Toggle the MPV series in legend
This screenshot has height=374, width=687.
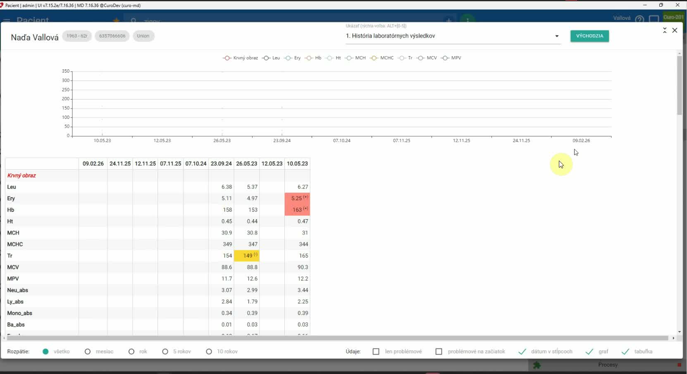click(x=451, y=58)
